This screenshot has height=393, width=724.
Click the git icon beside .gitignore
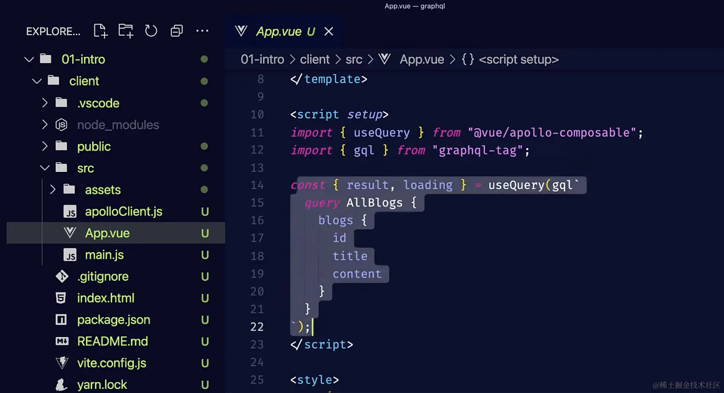(x=62, y=276)
